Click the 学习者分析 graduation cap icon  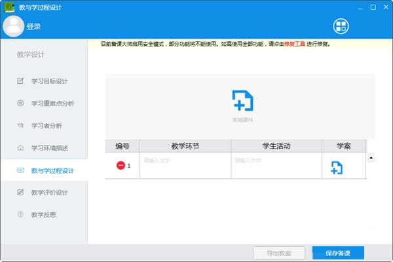(20, 126)
